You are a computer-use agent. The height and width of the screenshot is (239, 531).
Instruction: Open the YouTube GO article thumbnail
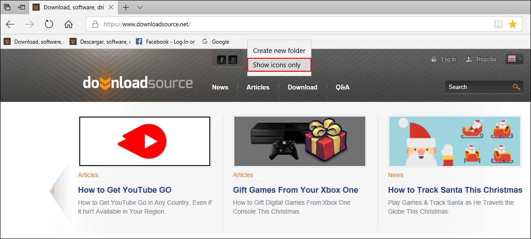tap(145, 141)
